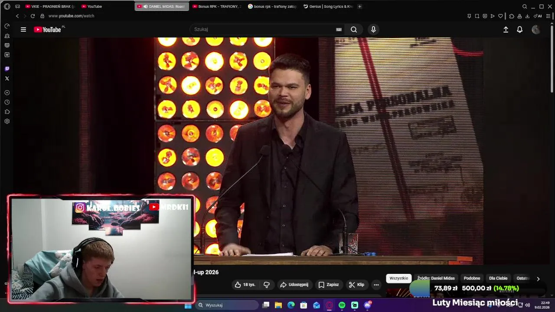Open the tab islands workspace icon
Screen dimensions: 555x312
(x=17, y=6)
